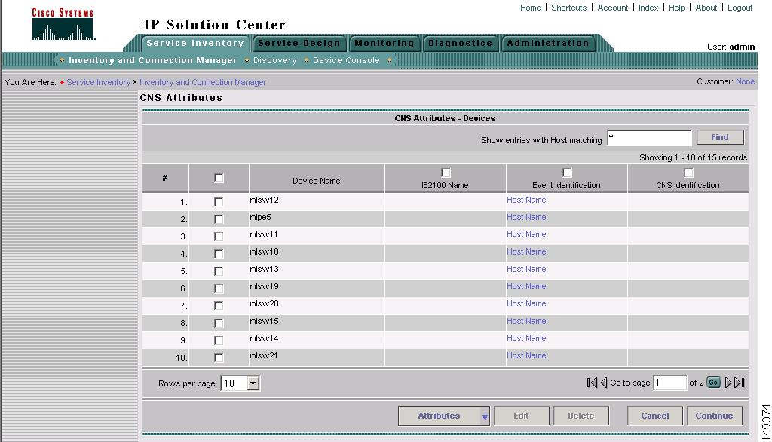Select the checkbox for device mlpe5
This screenshot has height=442, width=772.
pos(219,219)
